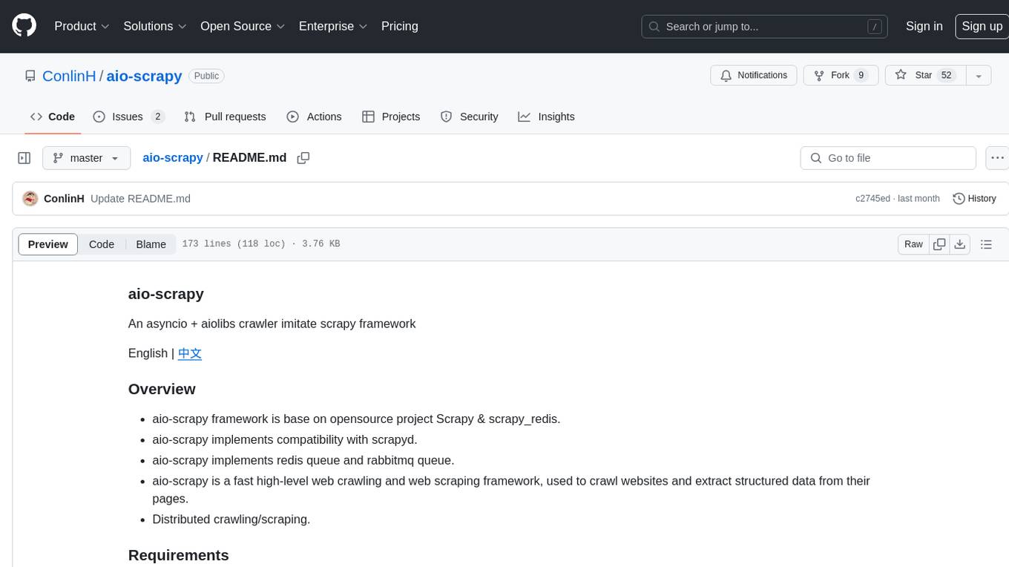Screen dimensions: 1009x567
Task: Switch to the Code tab
Action: coord(53,117)
